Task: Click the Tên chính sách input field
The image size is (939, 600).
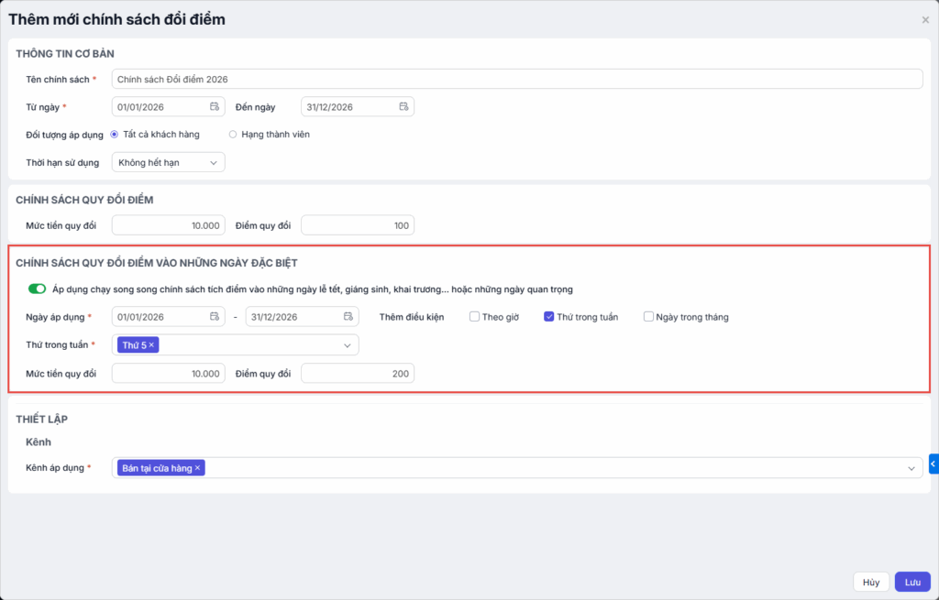Action: (516, 79)
